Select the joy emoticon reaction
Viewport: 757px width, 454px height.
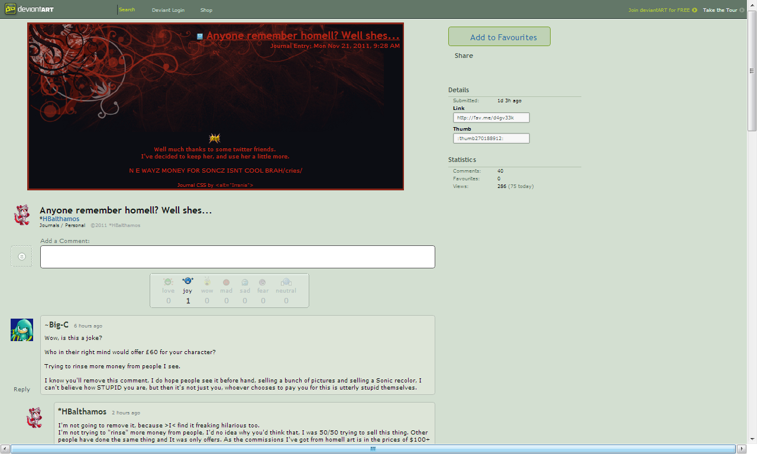(x=187, y=281)
